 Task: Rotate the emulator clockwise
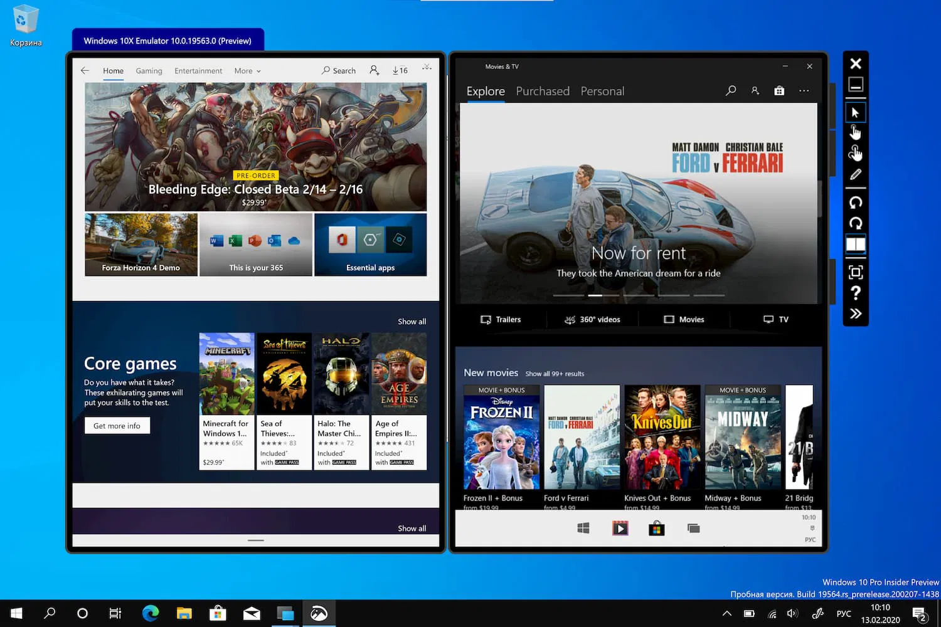[x=856, y=223]
